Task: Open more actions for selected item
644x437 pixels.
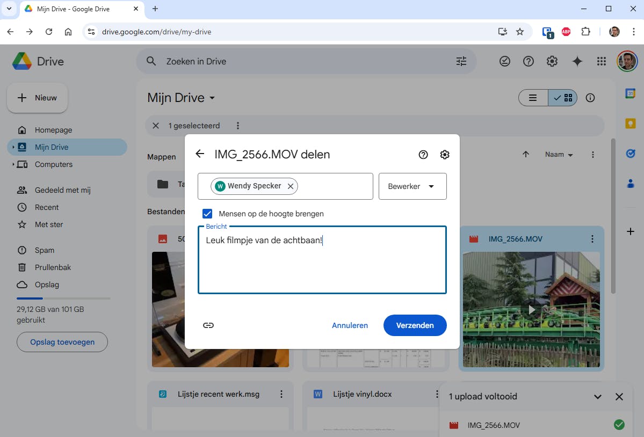Action: 238,126
